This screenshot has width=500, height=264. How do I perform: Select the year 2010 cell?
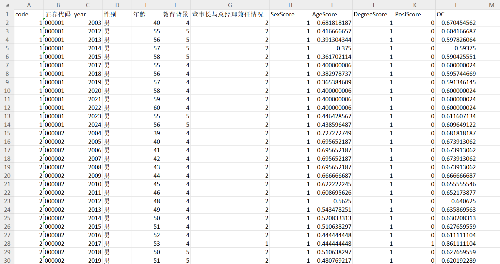(88, 184)
